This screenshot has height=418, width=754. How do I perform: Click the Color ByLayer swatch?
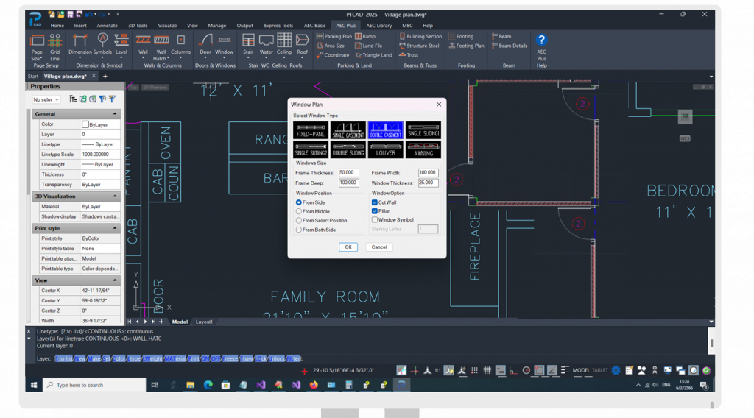tap(85, 125)
